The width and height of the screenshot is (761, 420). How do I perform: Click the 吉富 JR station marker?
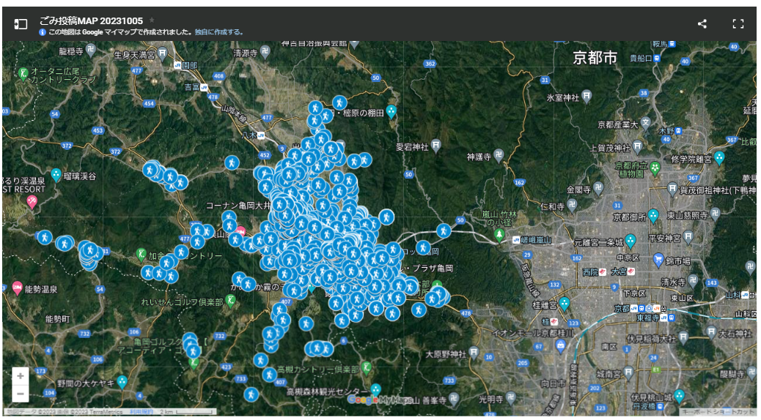pyautogui.click(x=204, y=87)
